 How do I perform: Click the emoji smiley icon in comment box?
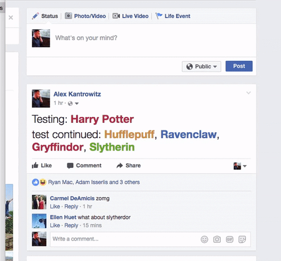click(x=204, y=239)
